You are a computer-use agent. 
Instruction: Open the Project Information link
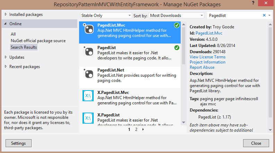pyautogui.click(x=207, y=62)
